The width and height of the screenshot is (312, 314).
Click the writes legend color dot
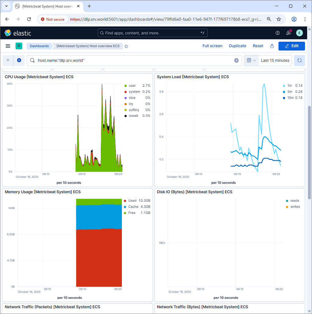click(x=287, y=207)
